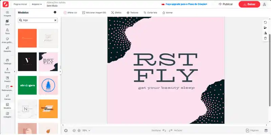Open the Páginas panel
This screenshot has width=271, height=135.
(252, 131)
